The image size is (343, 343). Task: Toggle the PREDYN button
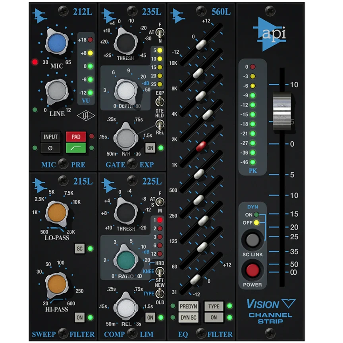point(188,306)
